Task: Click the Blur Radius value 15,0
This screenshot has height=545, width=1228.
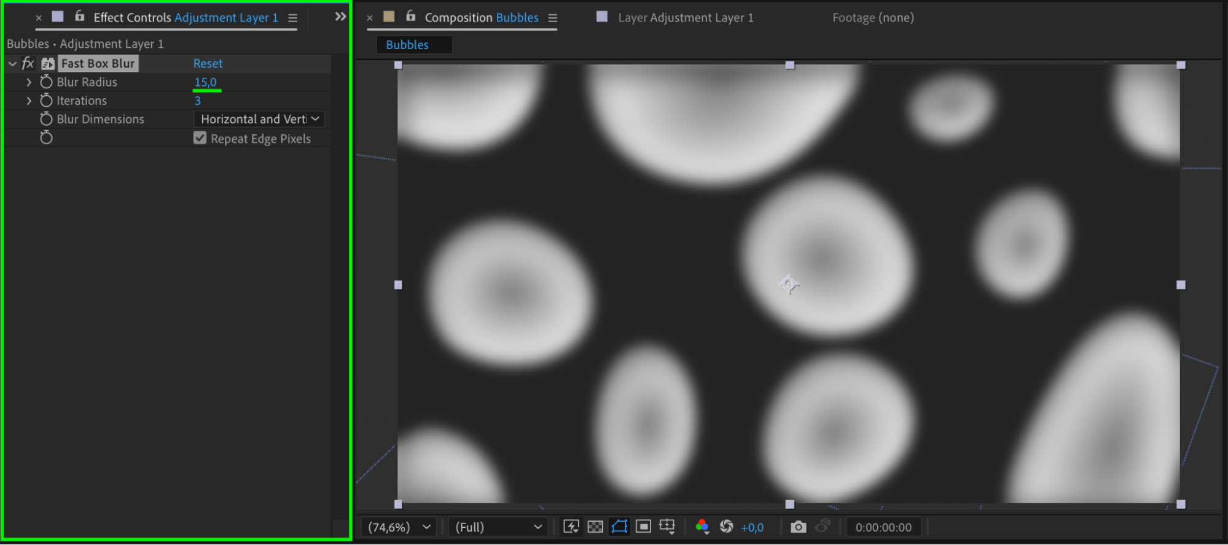Action: click(x=206, y=82)
